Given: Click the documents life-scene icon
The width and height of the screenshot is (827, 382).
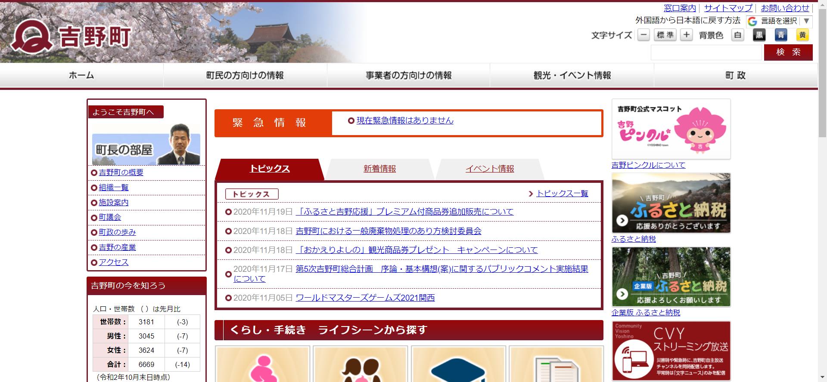Looking at the screenshot, I should pos(556,364).
